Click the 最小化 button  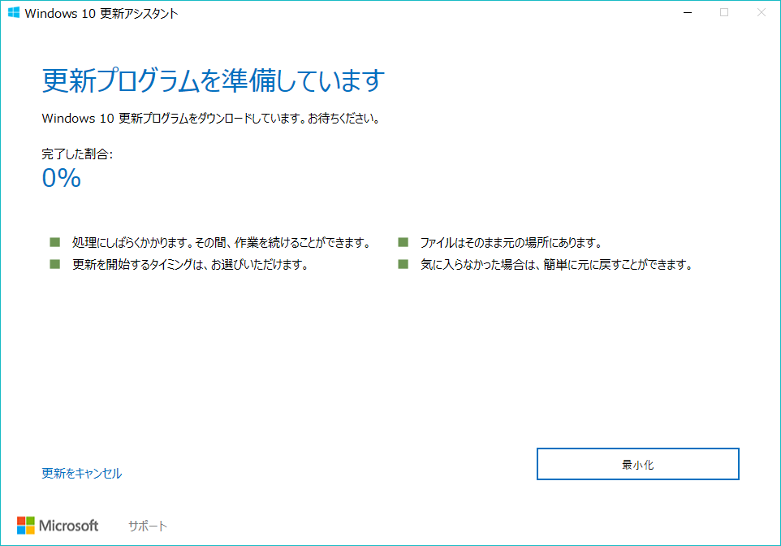637,463
